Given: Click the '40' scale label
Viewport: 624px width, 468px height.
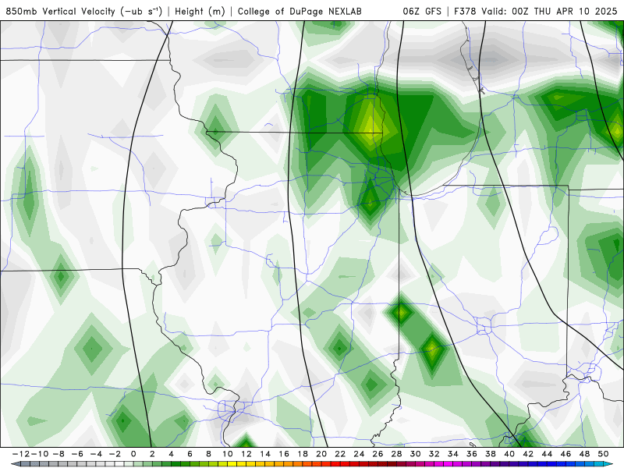Looking at the screenshot, I should 509,454.
